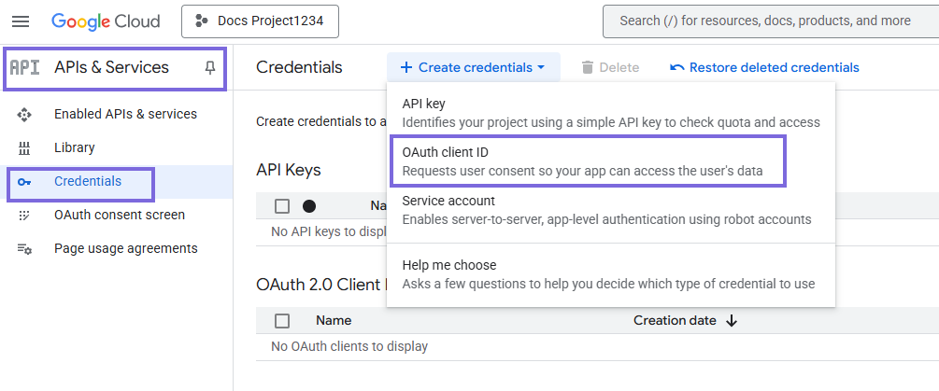939x391 pixels.
Task: Click Restore deleted credentials
Action: (764, 67)
